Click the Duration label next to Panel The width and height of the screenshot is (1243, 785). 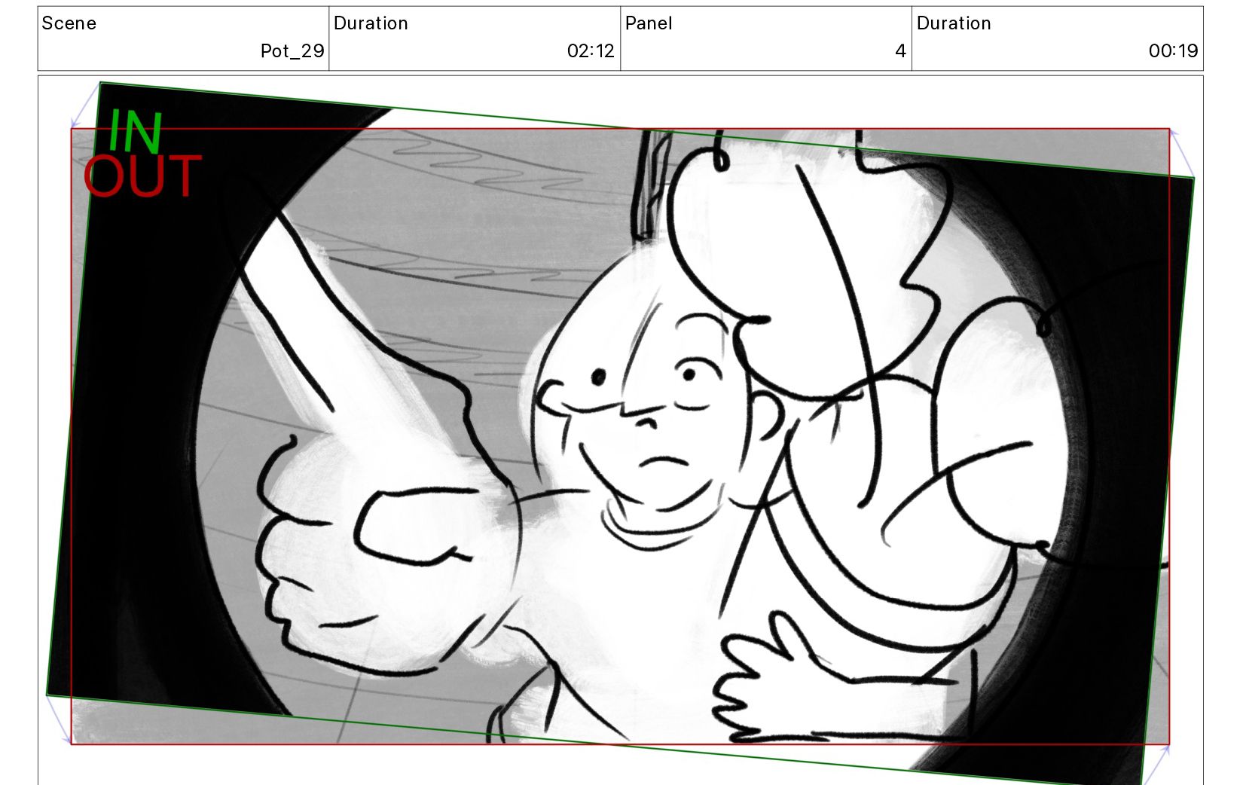(954, 23)
